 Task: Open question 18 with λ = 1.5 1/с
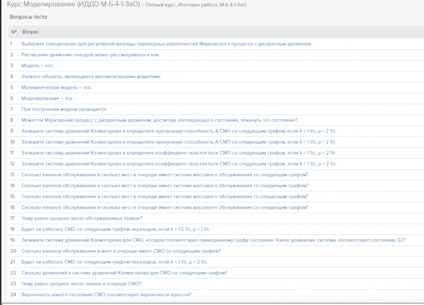click(x=116, y=229)
